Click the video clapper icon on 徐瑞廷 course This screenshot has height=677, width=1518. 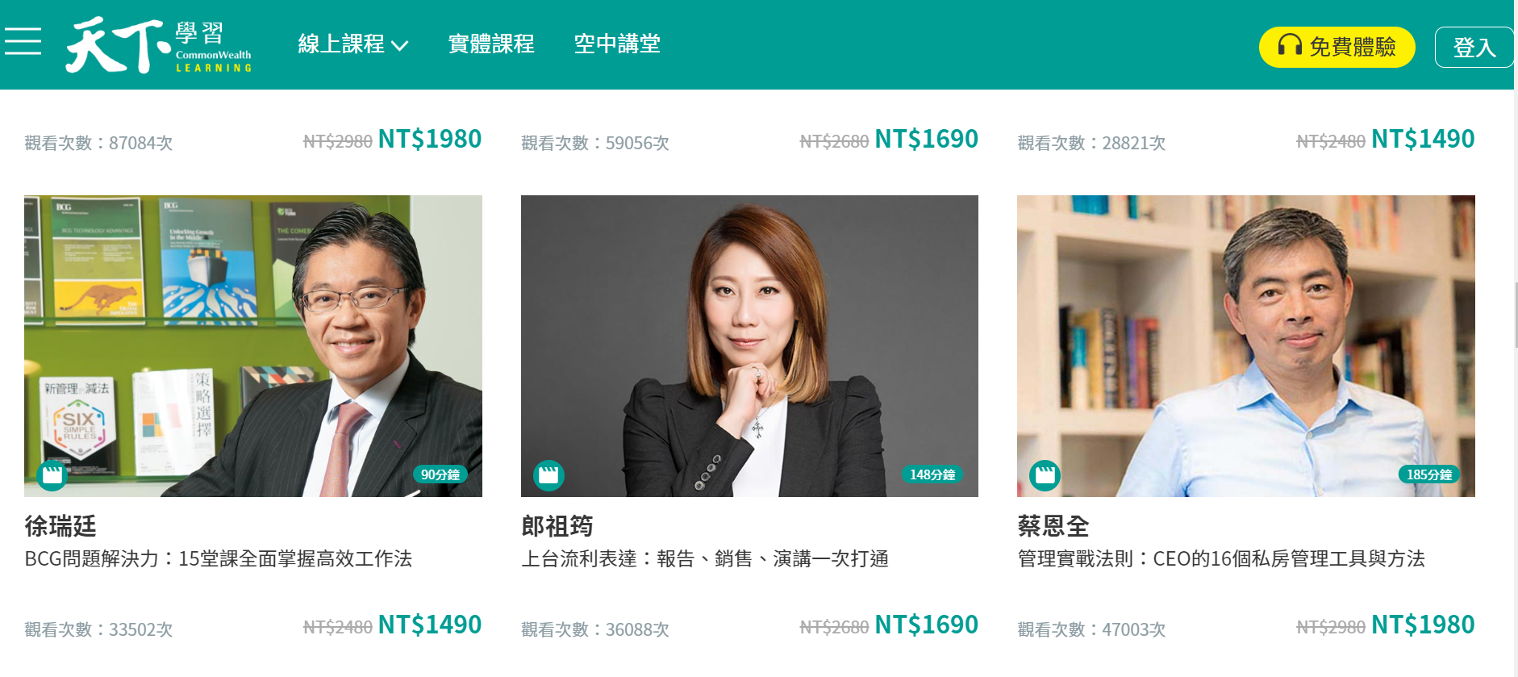tap(52, 474)
